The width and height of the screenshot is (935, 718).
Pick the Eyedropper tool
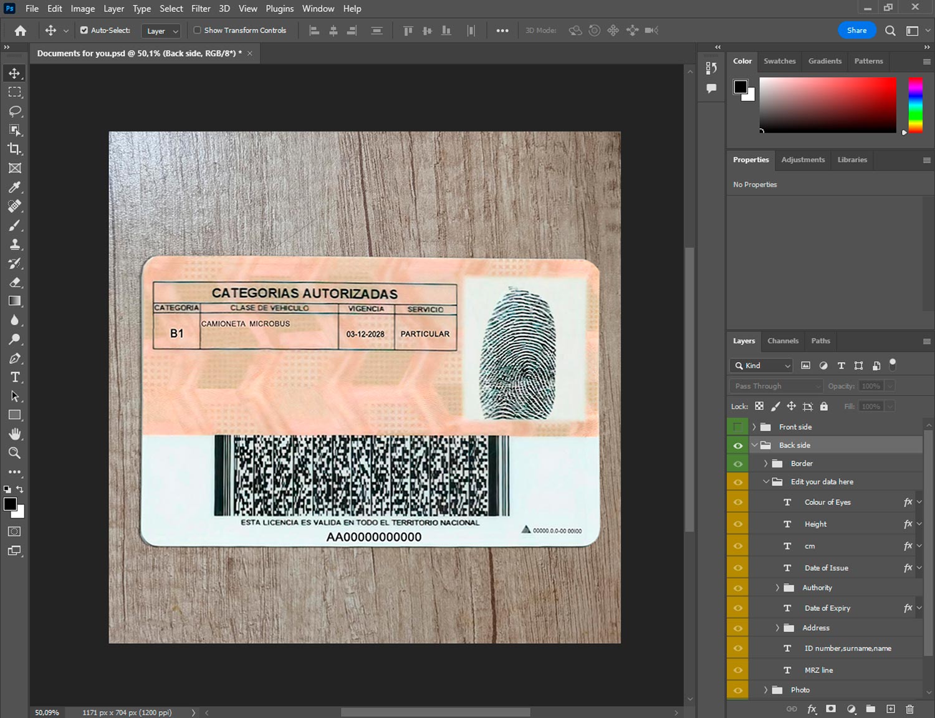(14, 187)
